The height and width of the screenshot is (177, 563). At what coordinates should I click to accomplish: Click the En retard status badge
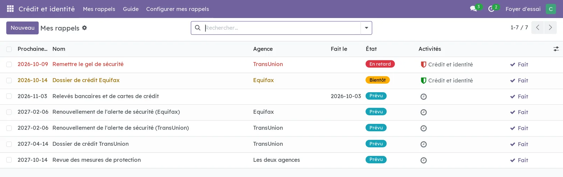pos(380,64)
